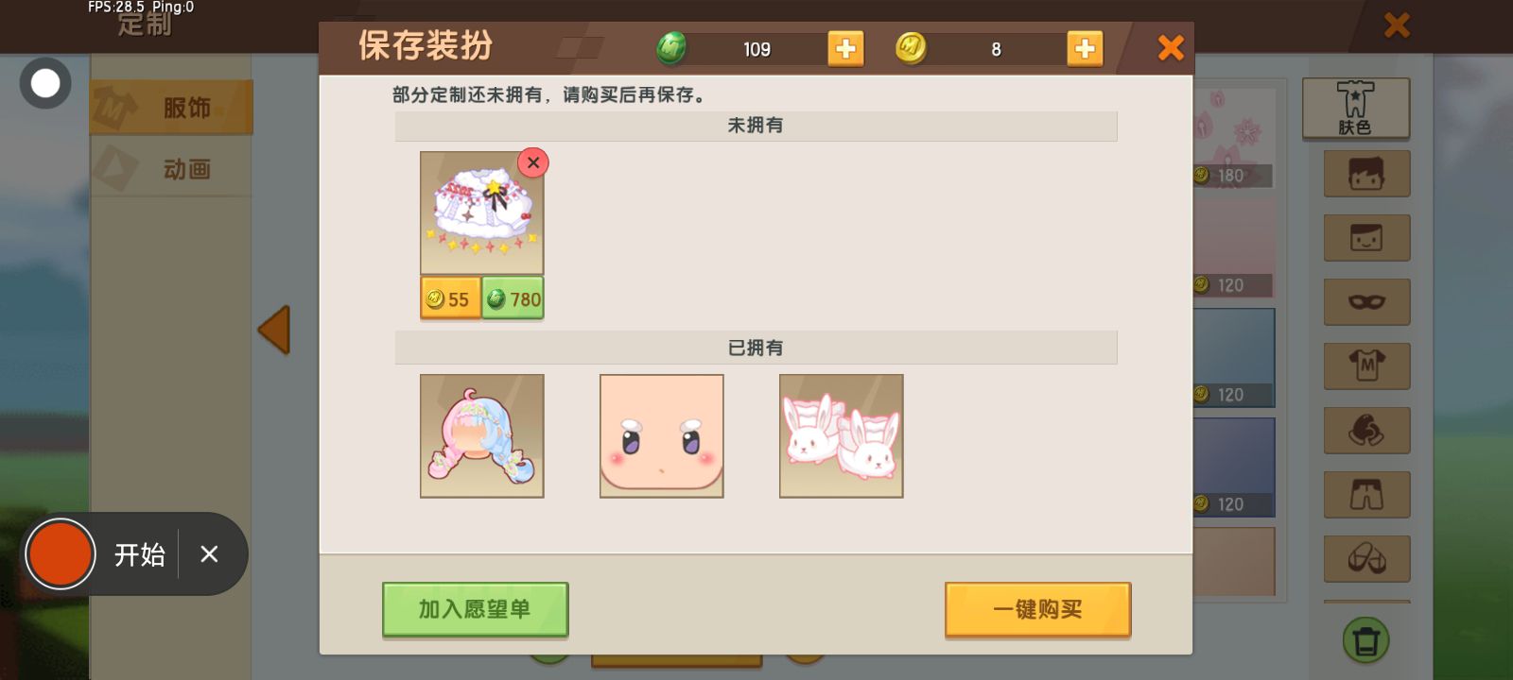Select the hairstyle category icon

click(1366, 174)
